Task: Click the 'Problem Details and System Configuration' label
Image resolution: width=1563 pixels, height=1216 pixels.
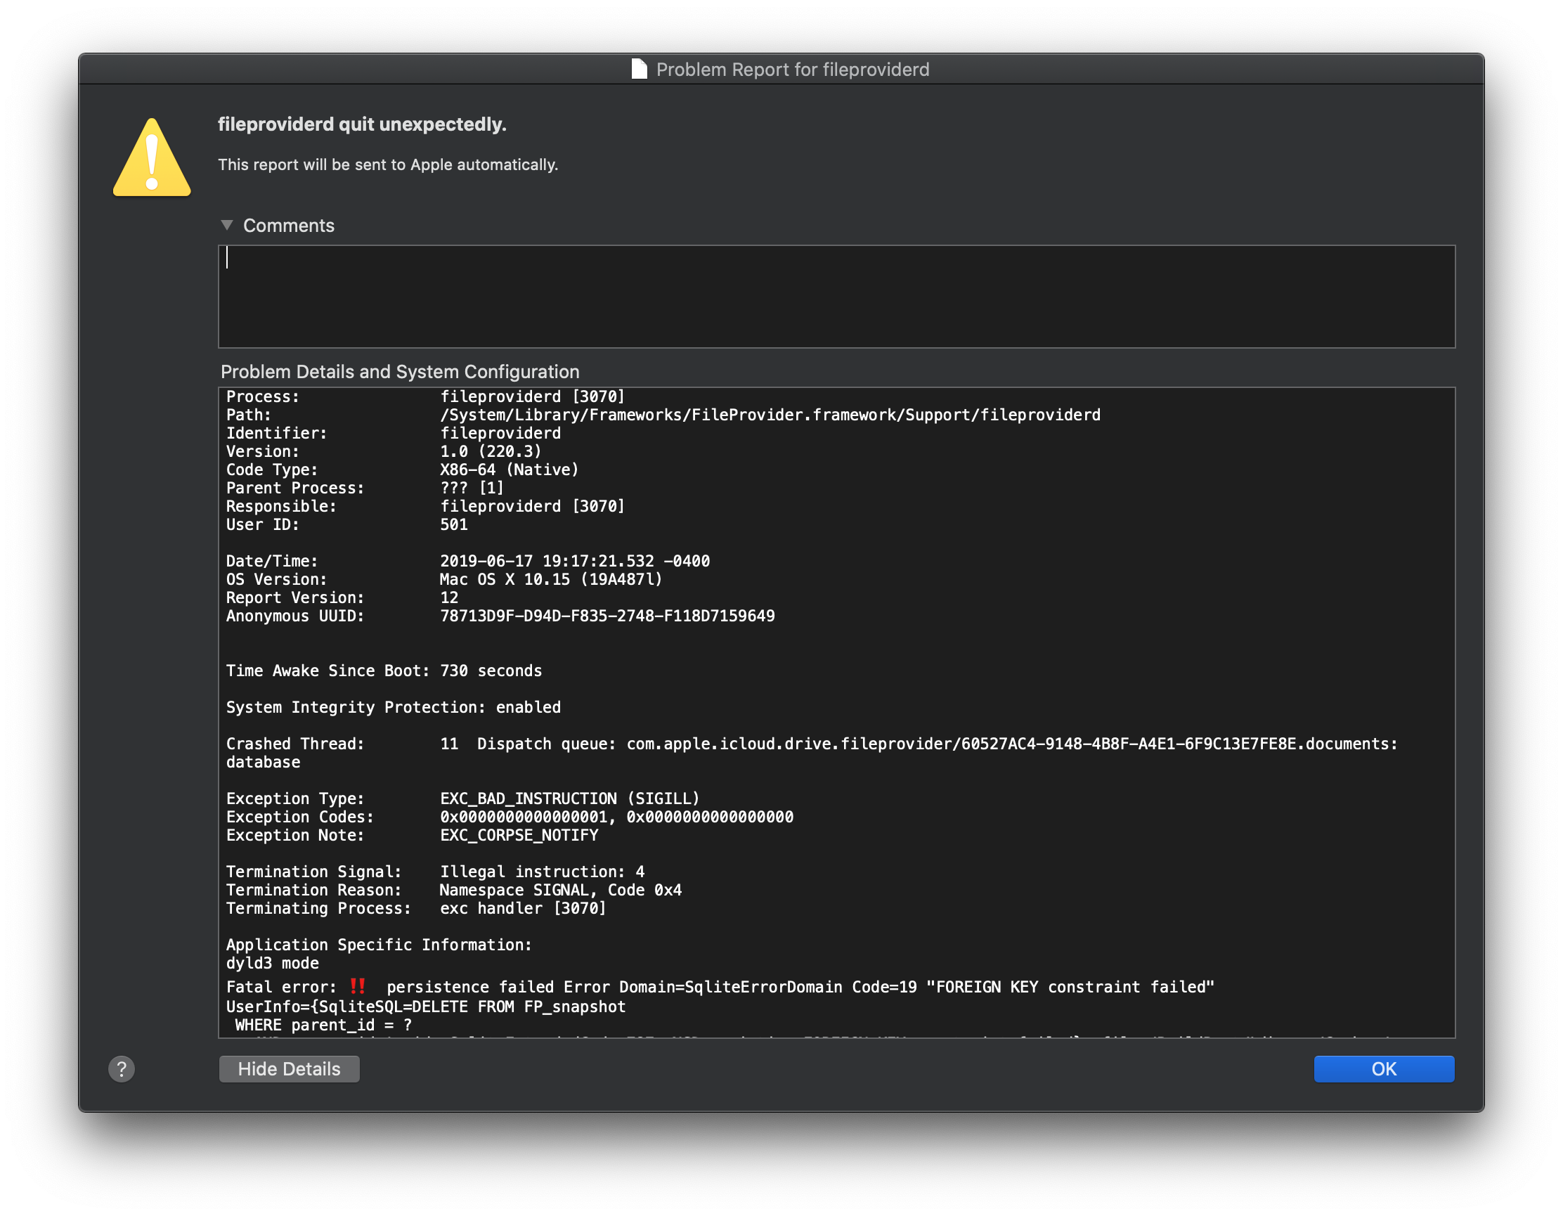Action: tap(399, 371)
